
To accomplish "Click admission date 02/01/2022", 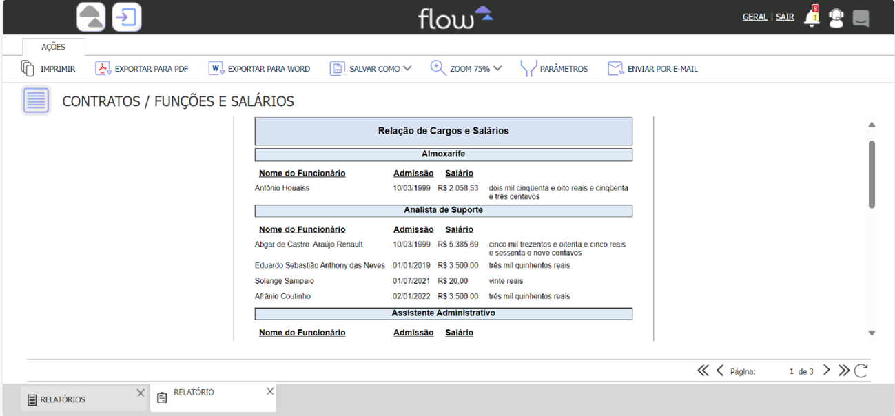I will click(412, 296).
